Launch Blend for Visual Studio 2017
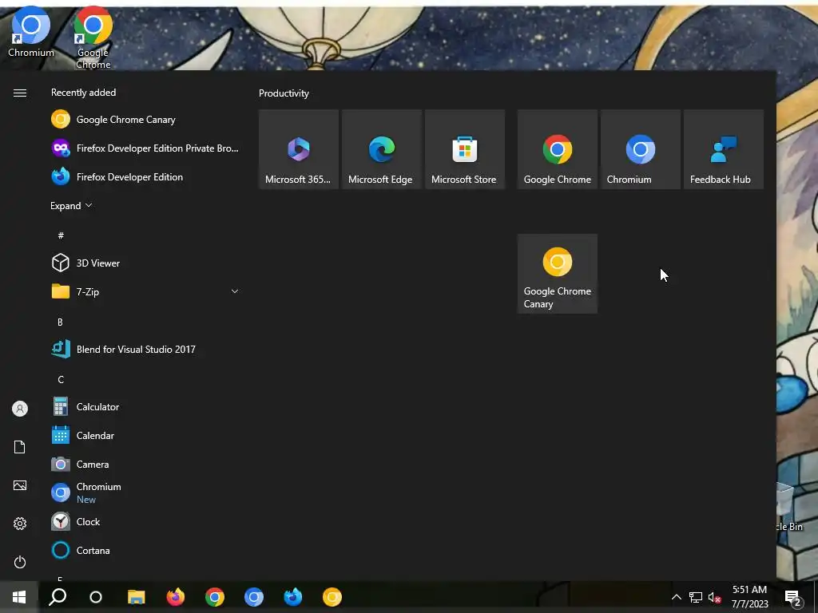Image resolution: width=818 pixels, height=613 pixels. tap(145, 350)
